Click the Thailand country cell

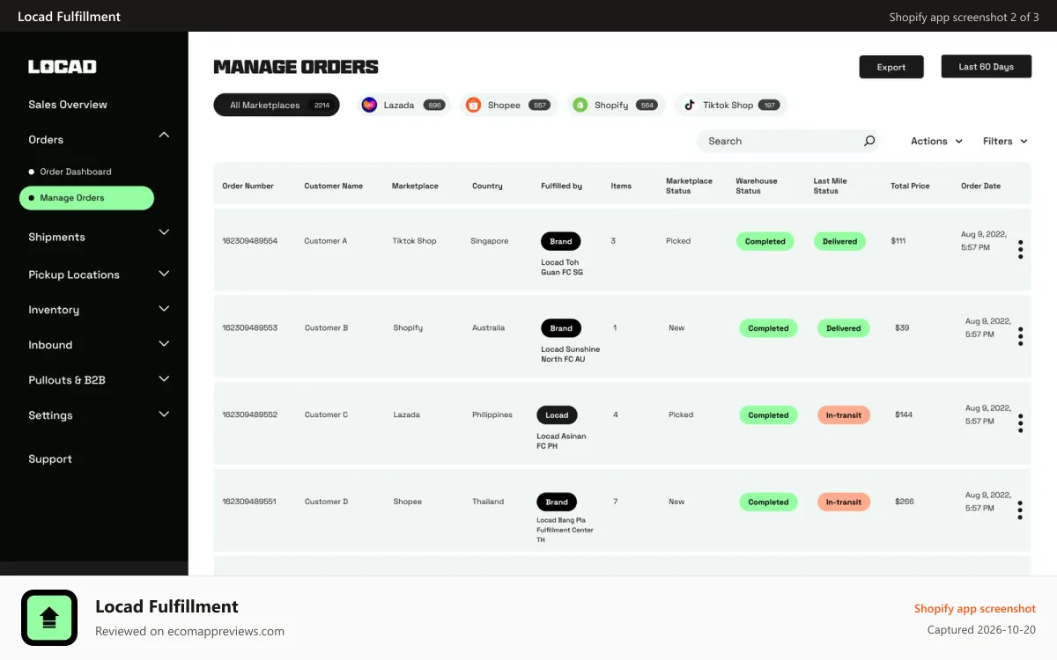click(x=488, y=502)
